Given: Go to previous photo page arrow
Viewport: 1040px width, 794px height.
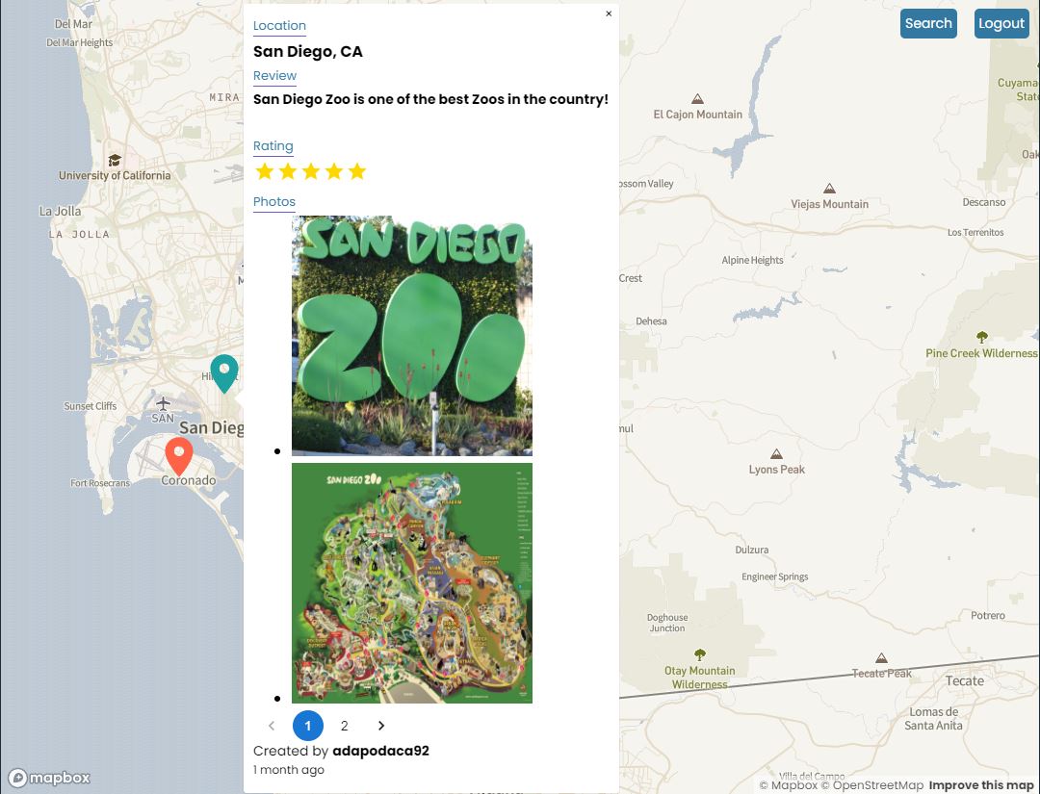Looking at the screenshot, I should click(x=272, y=726).
